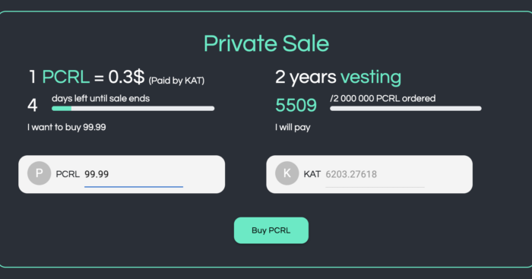Click the 2 years text
532x279 pixels.
tap(306, 77)
